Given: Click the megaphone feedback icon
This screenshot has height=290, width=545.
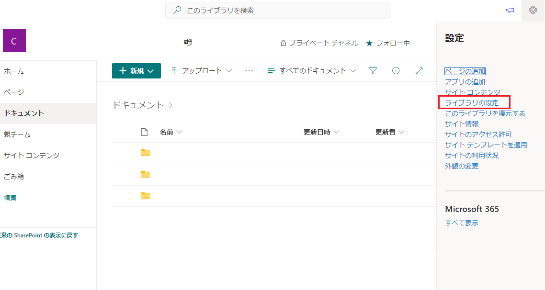Looking at the screenshot, I should [x=510, y=11].
